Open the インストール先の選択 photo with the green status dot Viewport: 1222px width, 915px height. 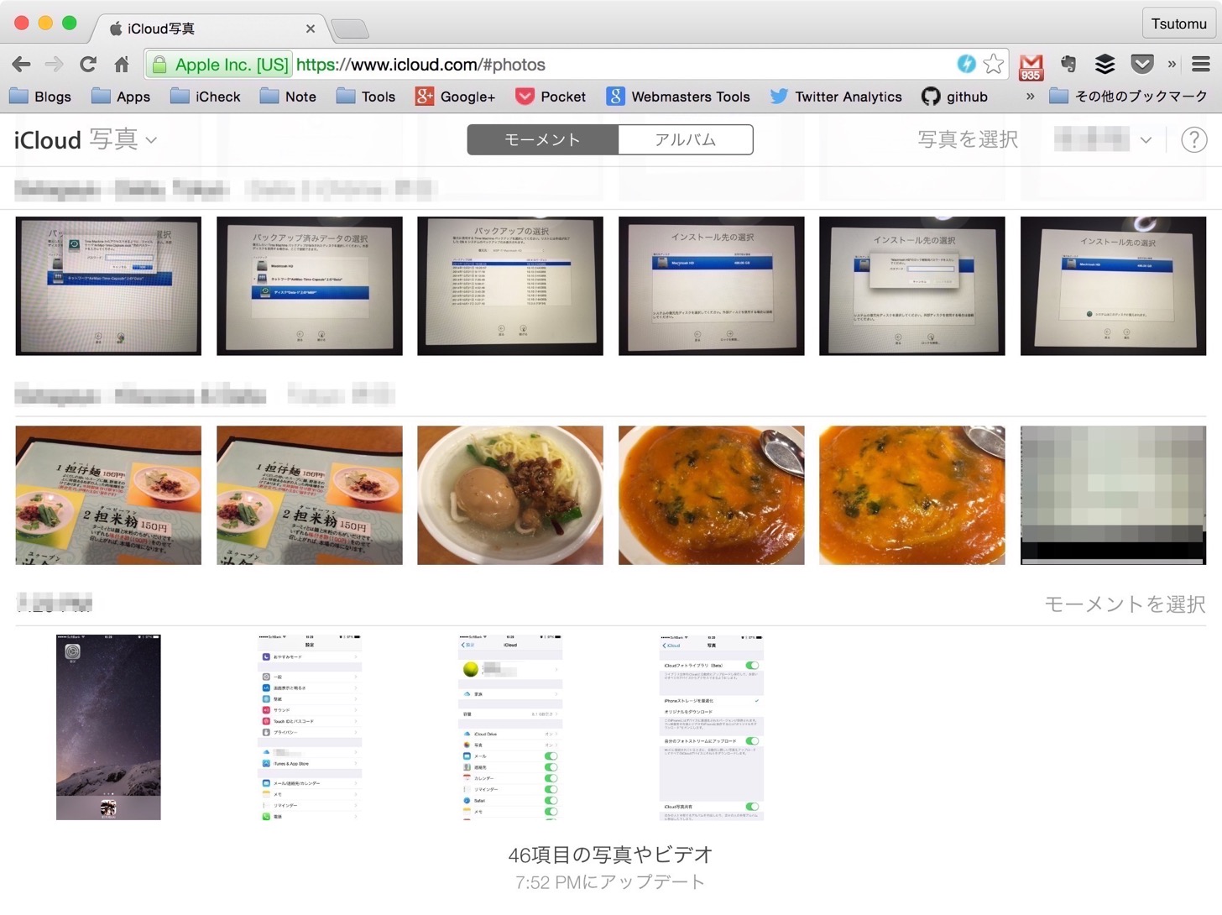point(1113,286)
